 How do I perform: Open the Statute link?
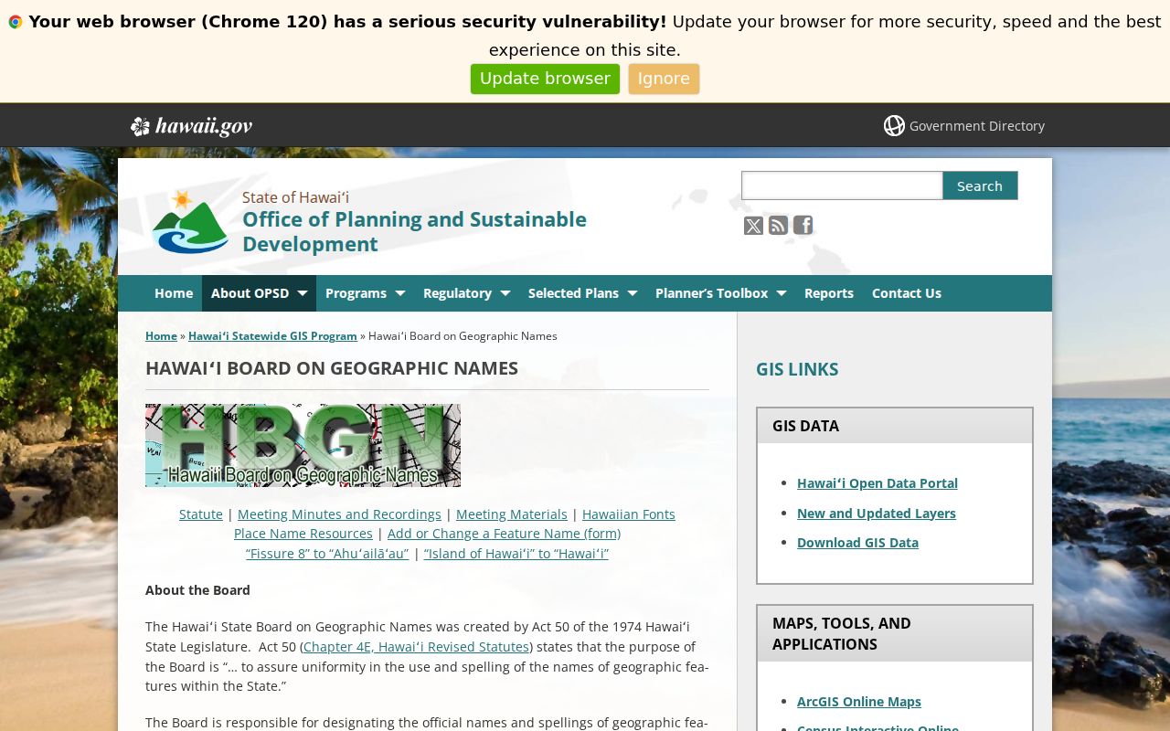[201, 514]
